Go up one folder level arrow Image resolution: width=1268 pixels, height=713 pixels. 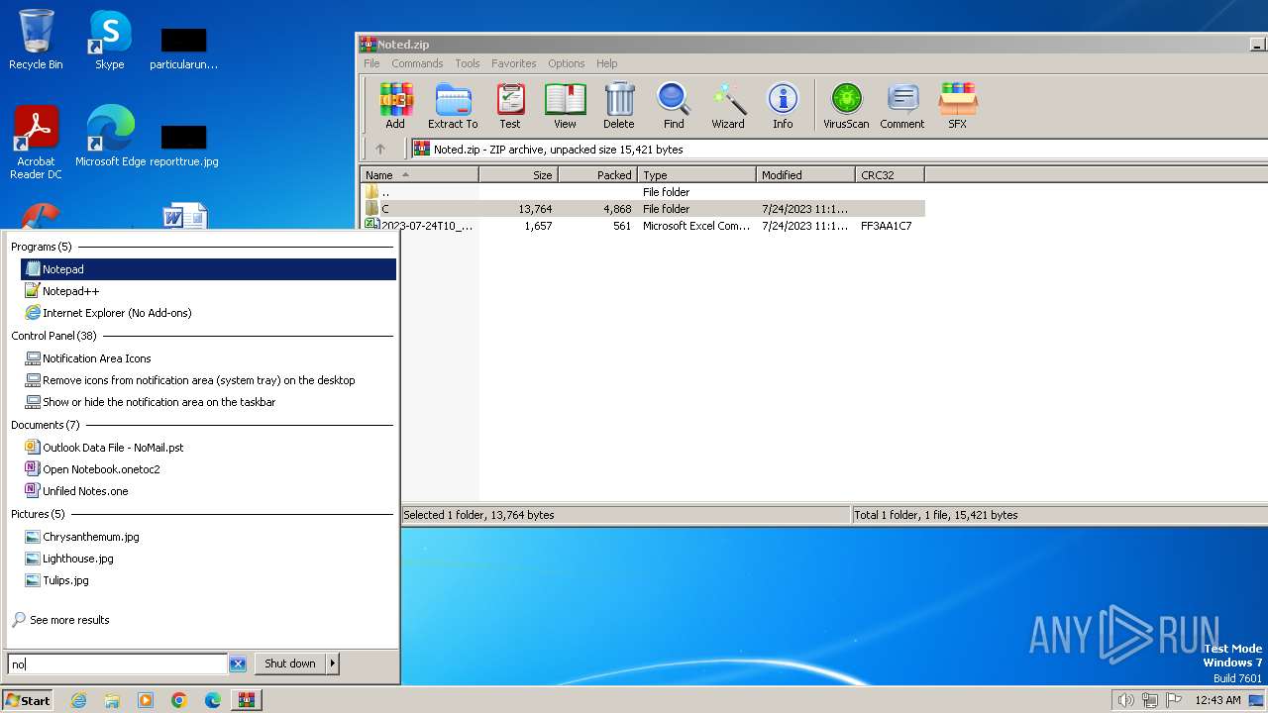coord(380,150)
